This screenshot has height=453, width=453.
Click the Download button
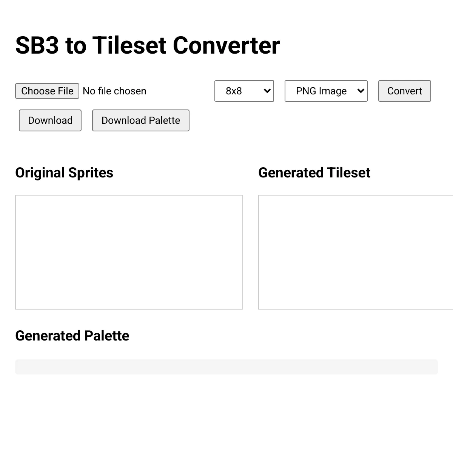coord(50,120)
